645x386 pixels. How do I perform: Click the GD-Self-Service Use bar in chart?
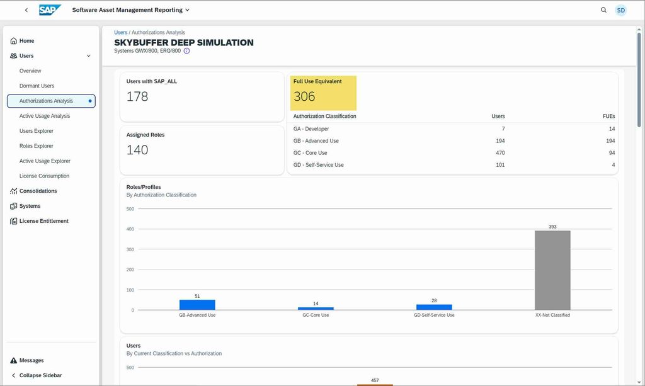click(434, 307)
